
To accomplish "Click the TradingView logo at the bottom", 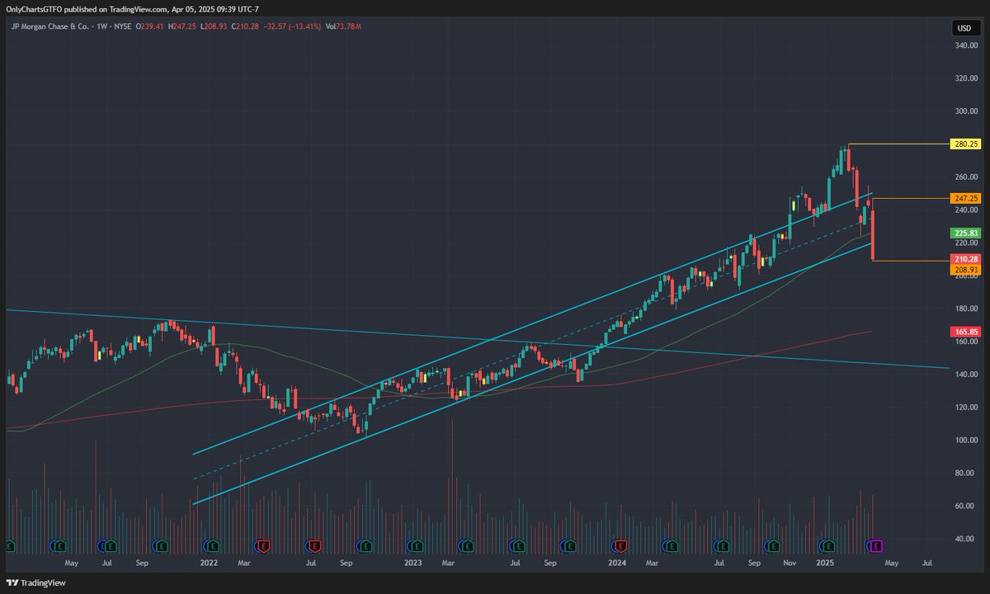I will point(36,582).
